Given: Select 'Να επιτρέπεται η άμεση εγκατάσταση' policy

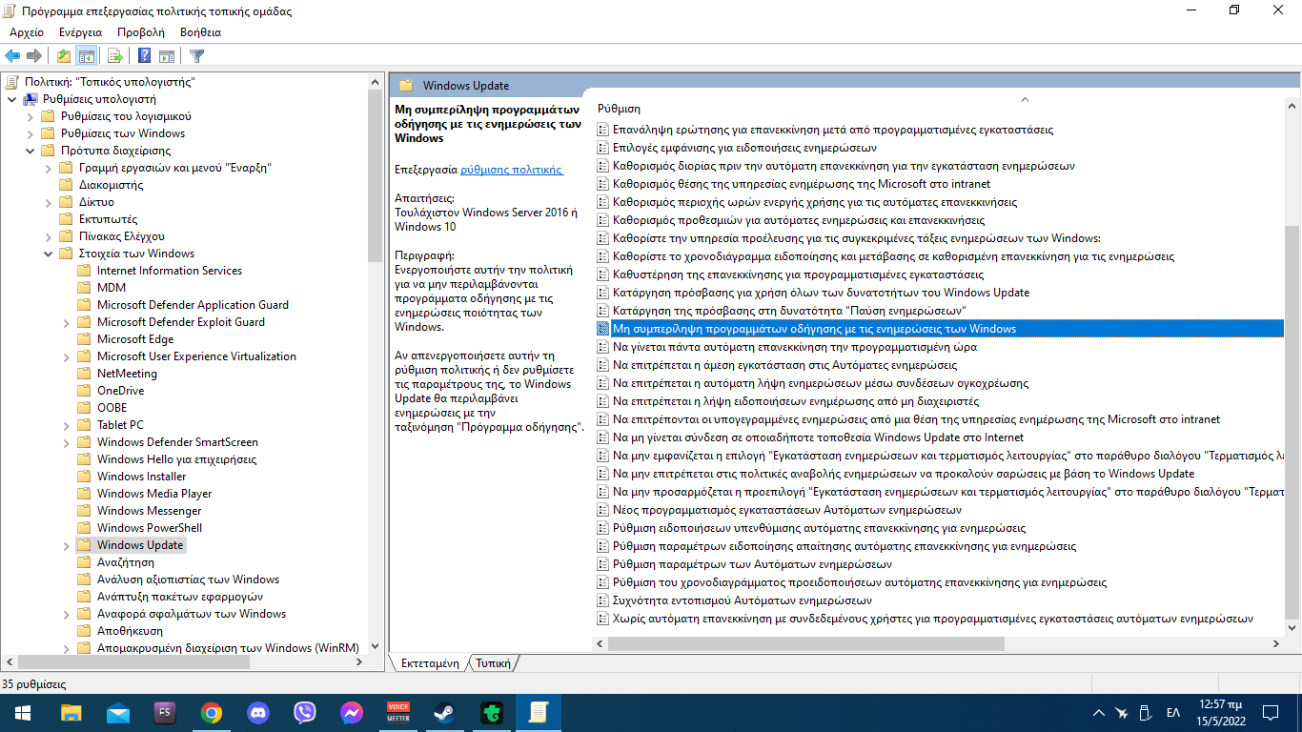Looking at the screenshot, I should 784,365.
